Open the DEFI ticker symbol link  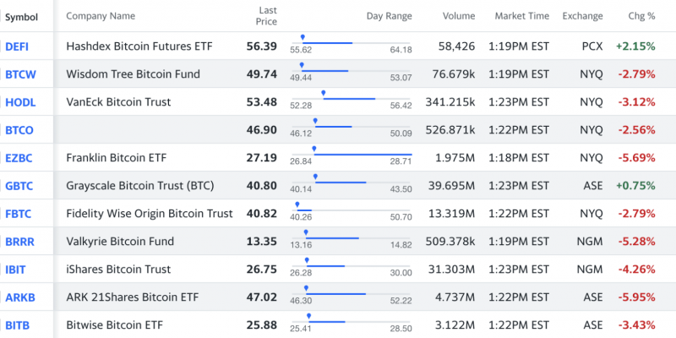click(17, 46)
